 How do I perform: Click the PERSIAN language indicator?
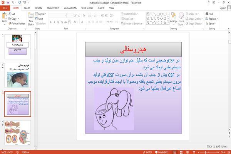25,152
